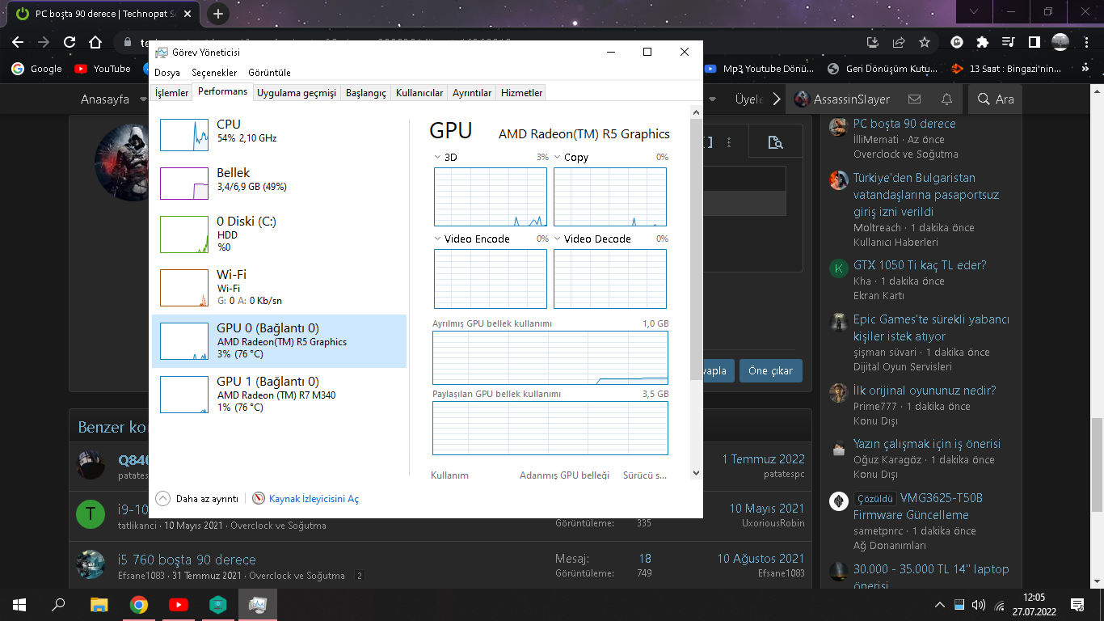Open the Chrome media control icon
1104x621 pixels.
[x=1009, y=42]
